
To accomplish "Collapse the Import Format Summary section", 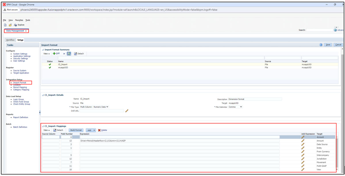I will (43, 50).
